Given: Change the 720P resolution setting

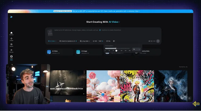Looking at the screenshot, I should coord(101,41).
